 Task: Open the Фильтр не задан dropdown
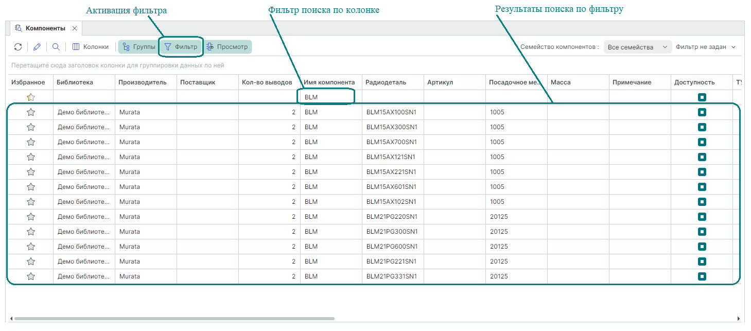click(x=705, y=47)
